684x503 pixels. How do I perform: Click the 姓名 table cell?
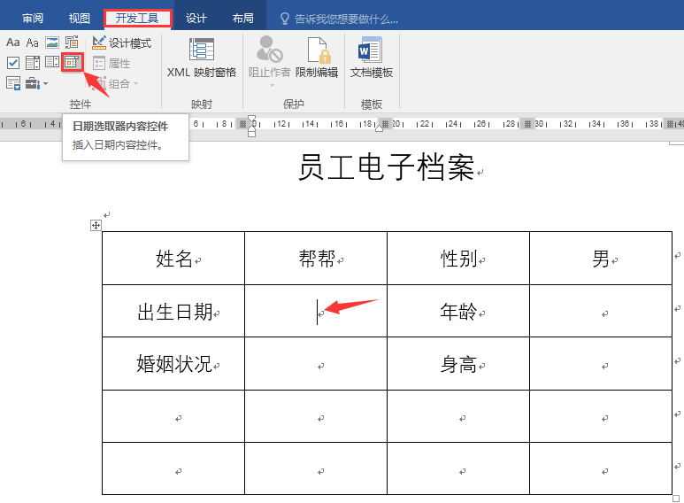tap(173, 258)
